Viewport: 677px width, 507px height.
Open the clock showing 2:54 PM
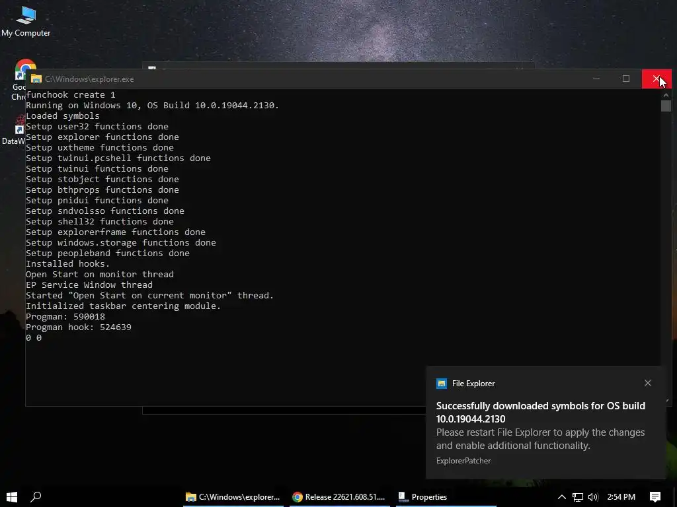pyautogui.click(x=621, y=496)
